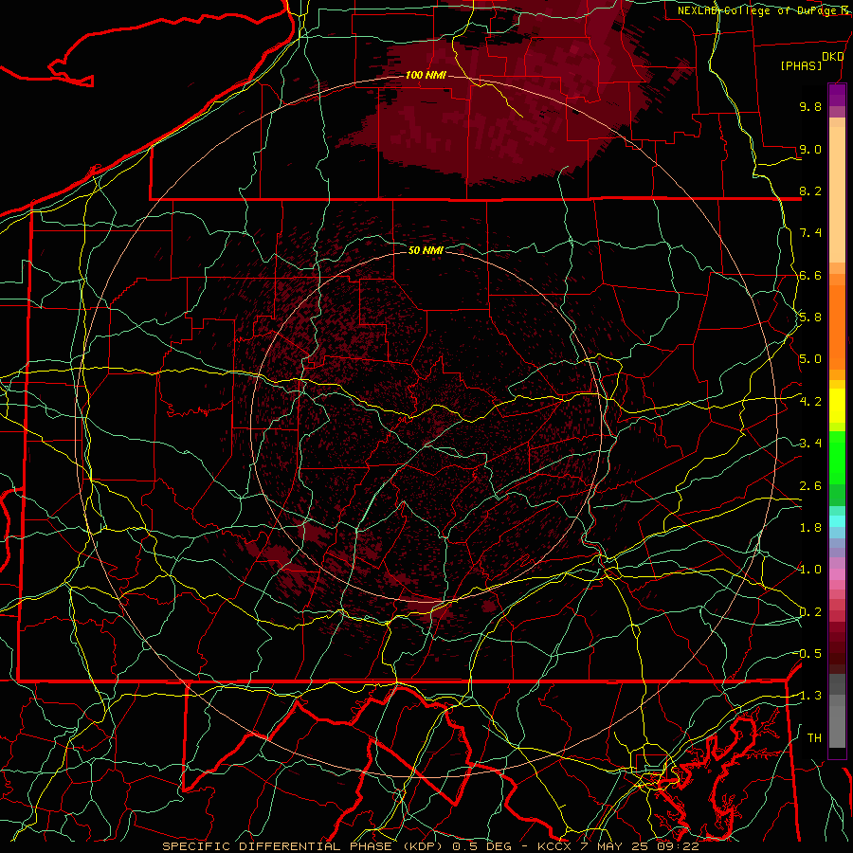Click the yellow segment of the color bar
853x853 pixels.
point(837,406)
